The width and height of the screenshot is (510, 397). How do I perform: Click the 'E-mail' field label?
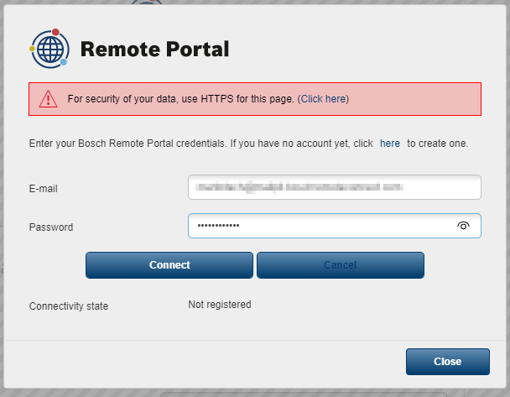click(x=44, y=189)
